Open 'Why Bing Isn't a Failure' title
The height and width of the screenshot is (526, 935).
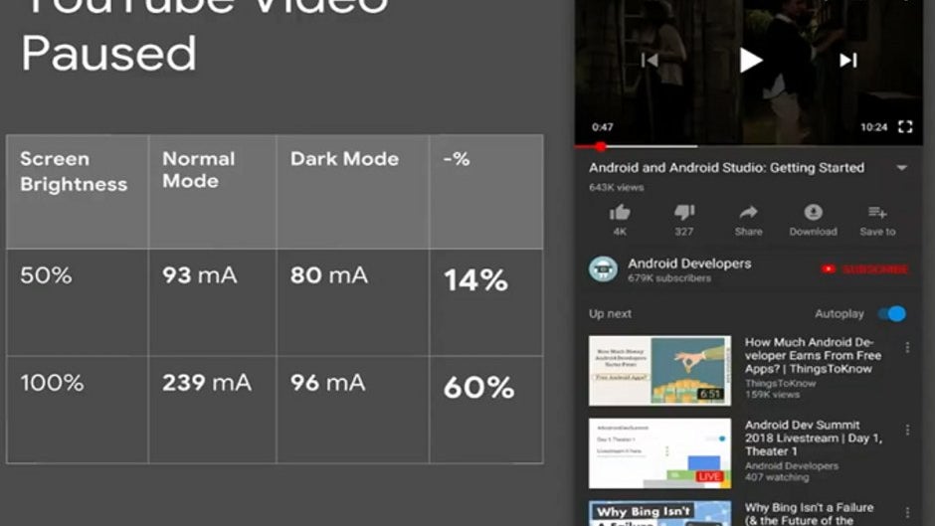[x=809, y=514]
